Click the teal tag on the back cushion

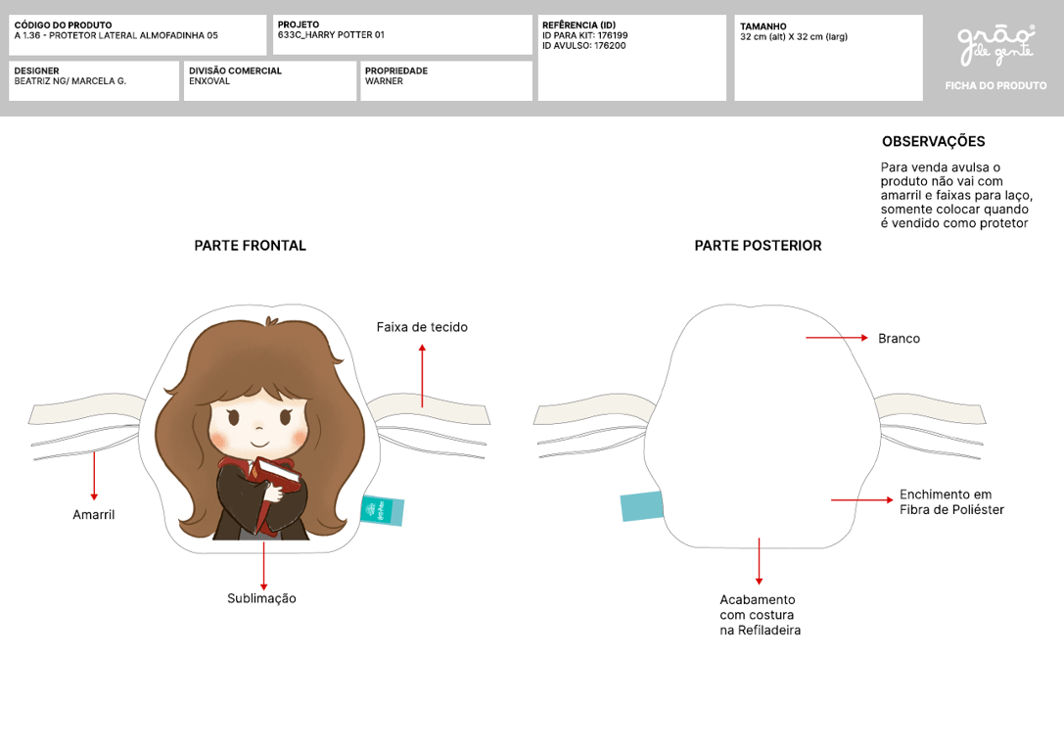tap(641, 506)
